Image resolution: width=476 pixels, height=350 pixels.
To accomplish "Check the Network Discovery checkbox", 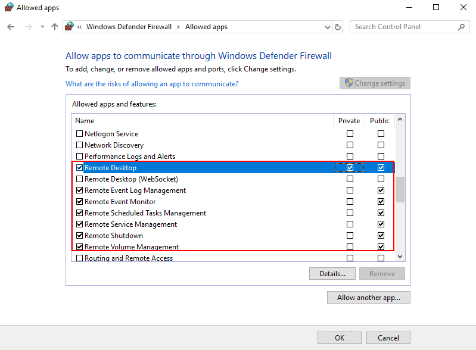I will 80,145.
